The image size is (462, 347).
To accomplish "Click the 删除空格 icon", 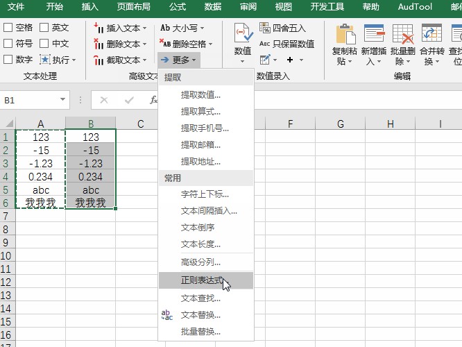I will pos(165,43).
